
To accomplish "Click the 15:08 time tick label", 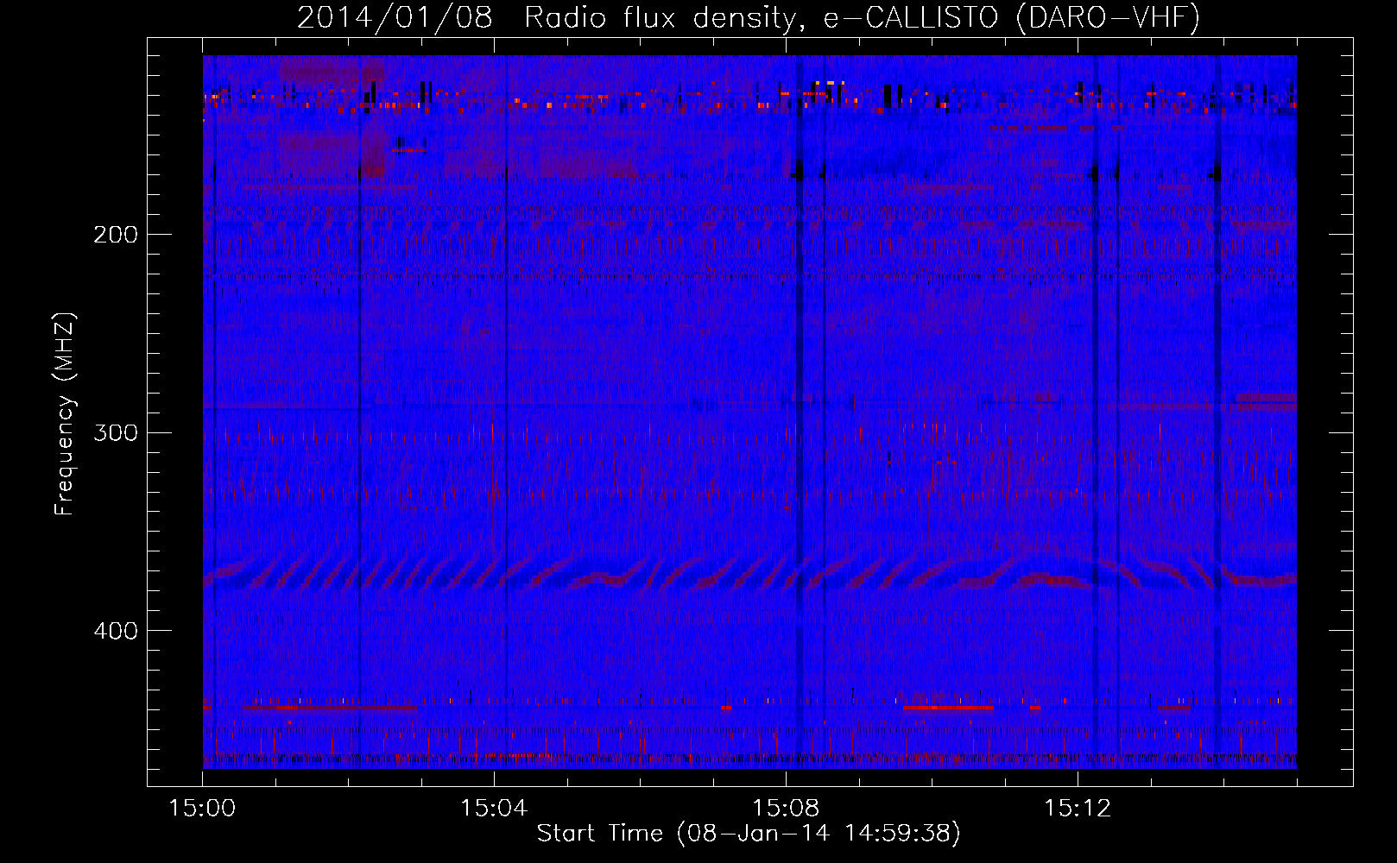I will [786, 809].
